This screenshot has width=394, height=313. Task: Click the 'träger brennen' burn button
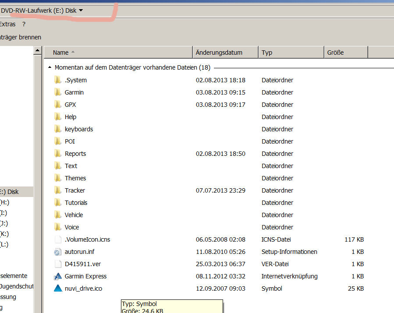pos(20,37)
